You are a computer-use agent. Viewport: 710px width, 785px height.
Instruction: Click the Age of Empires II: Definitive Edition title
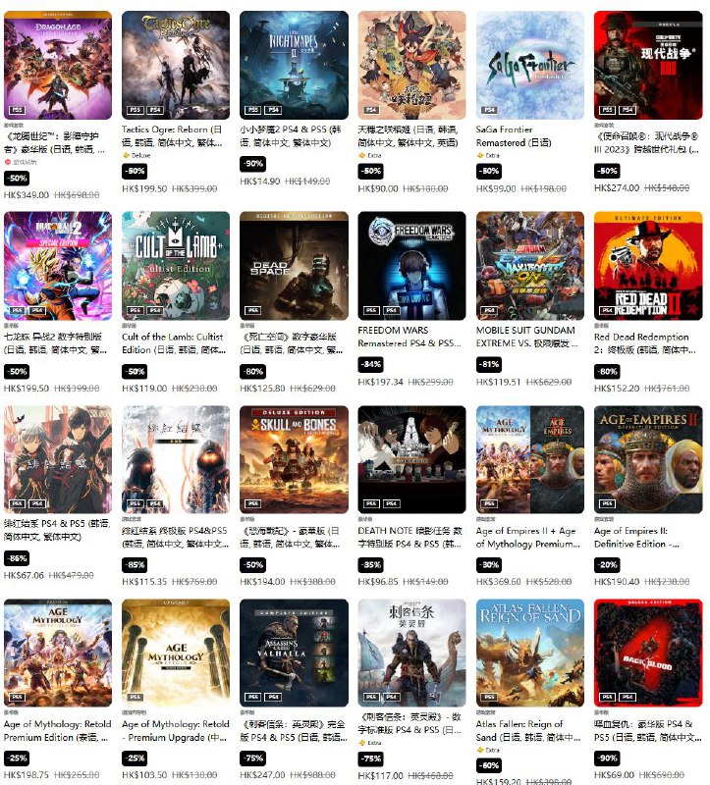637,537
